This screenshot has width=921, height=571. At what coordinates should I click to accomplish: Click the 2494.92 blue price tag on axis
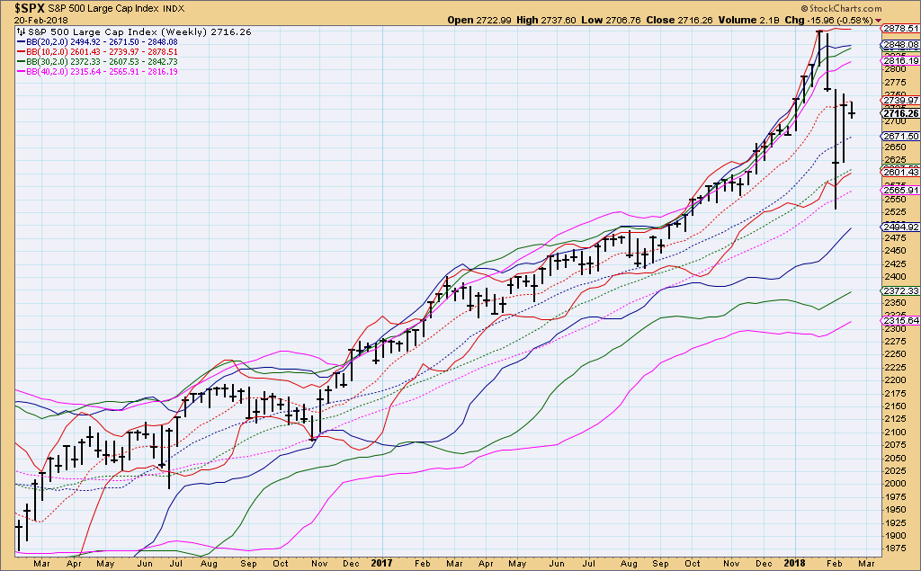(899, 228)
